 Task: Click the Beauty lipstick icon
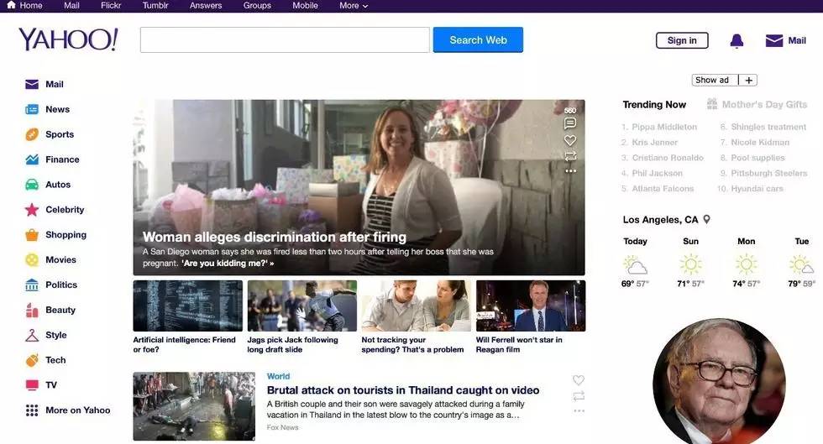(x=32, y=310)
